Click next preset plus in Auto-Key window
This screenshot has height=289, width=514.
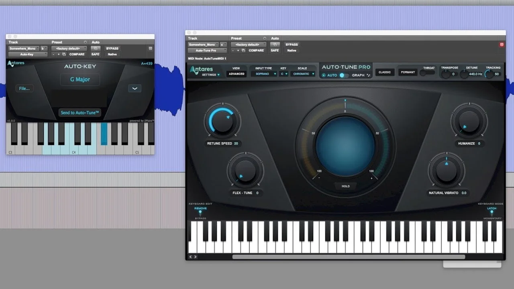[59, 55]
